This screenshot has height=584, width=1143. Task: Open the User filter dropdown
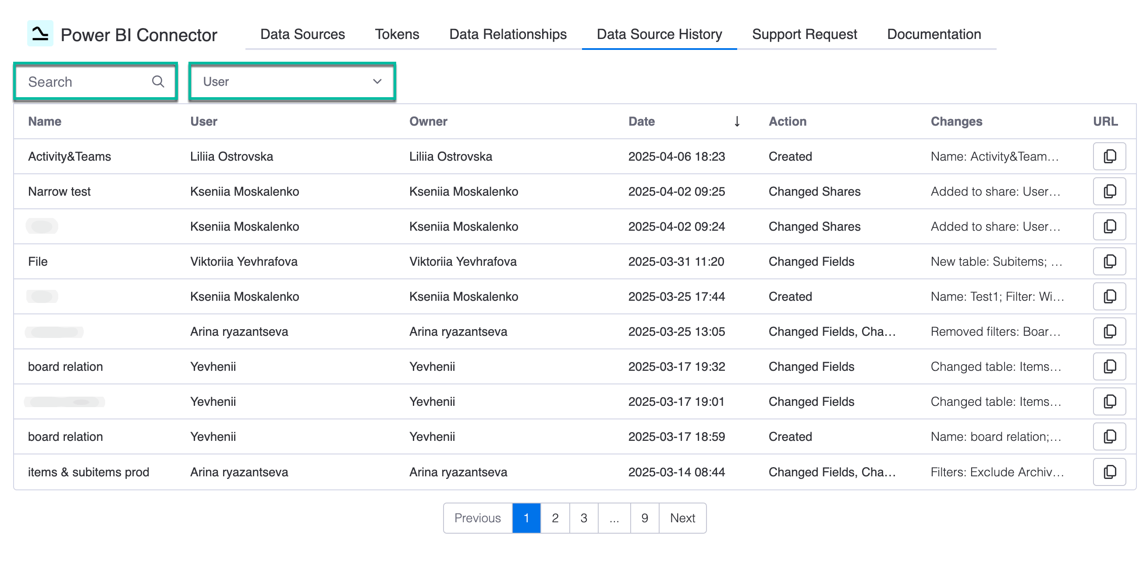coord(291,81)
